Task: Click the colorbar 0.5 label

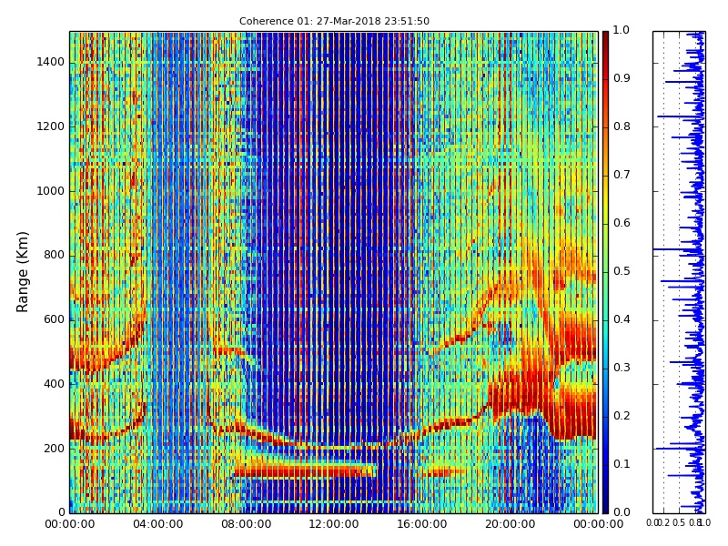Action: point(622,271)
